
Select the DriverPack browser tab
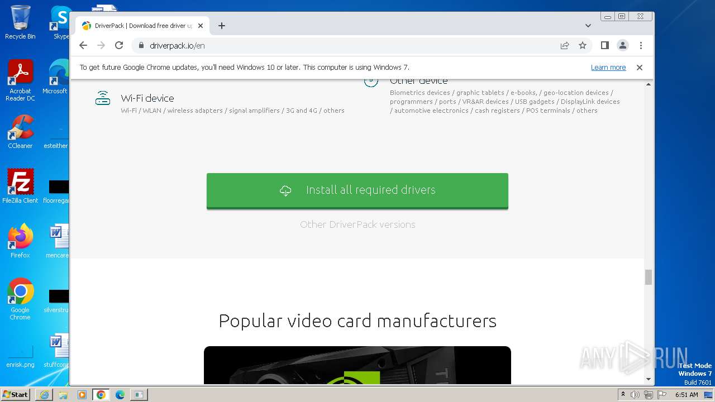(142, 26)
